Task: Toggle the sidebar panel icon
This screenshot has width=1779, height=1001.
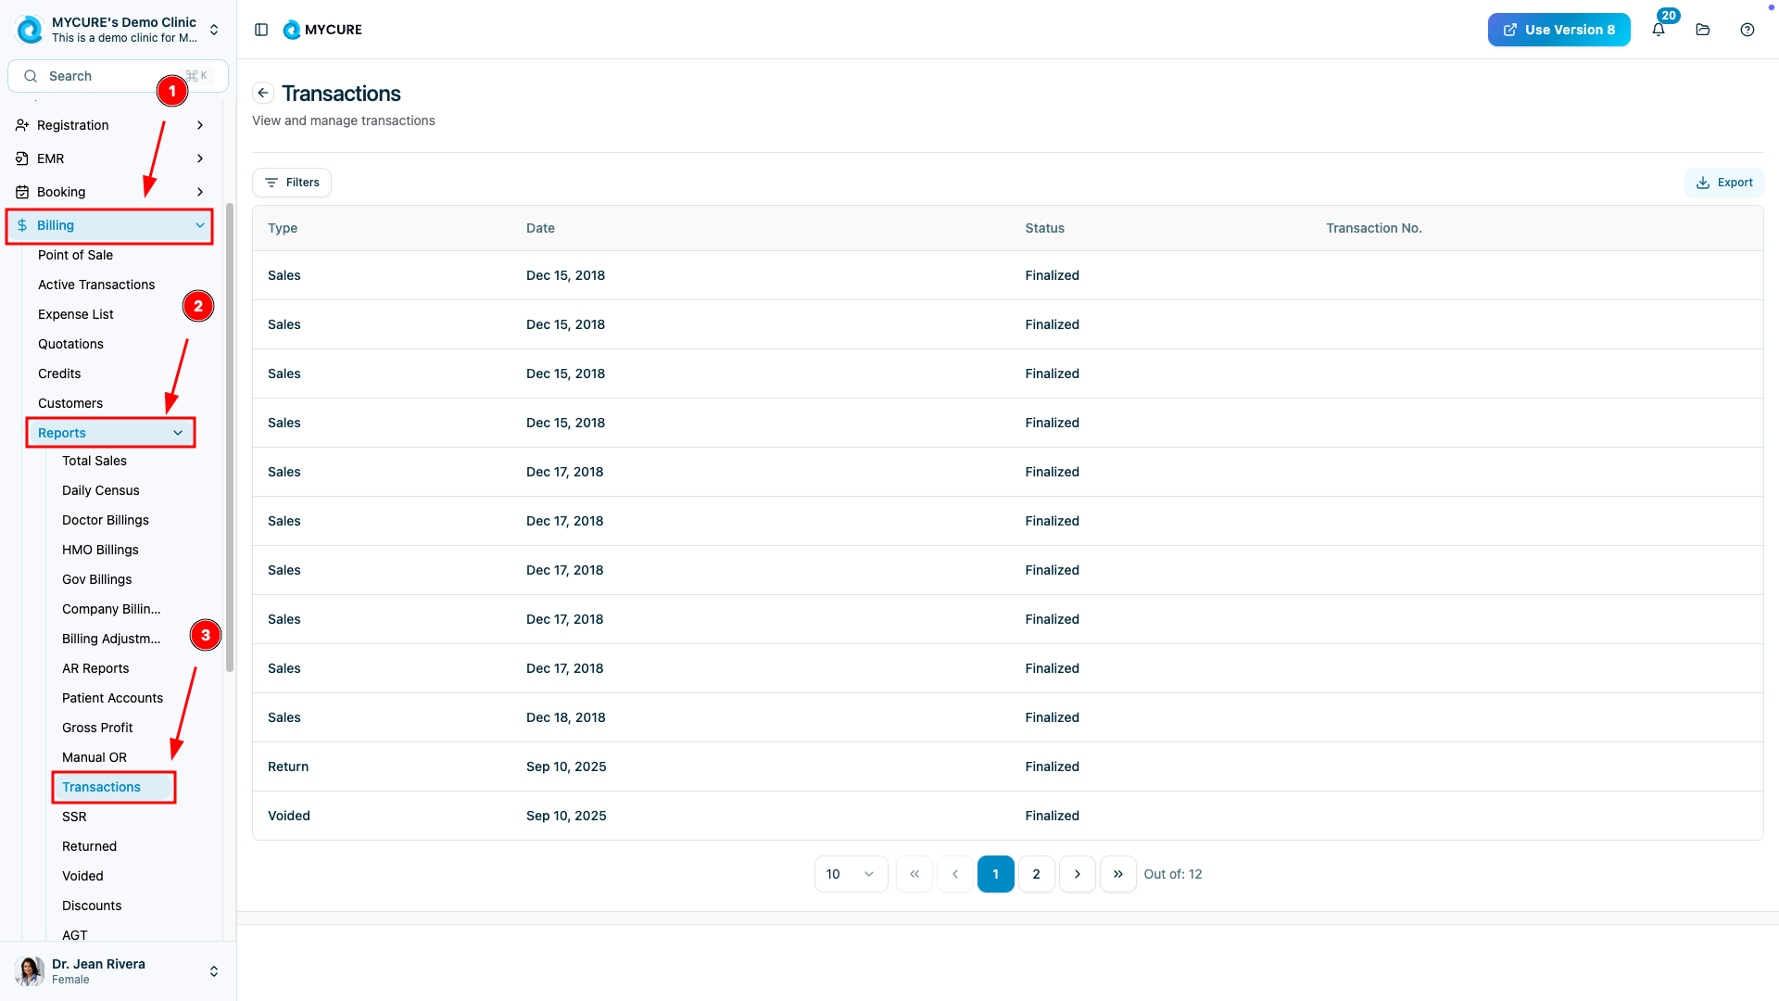Action: coord(261,30)
